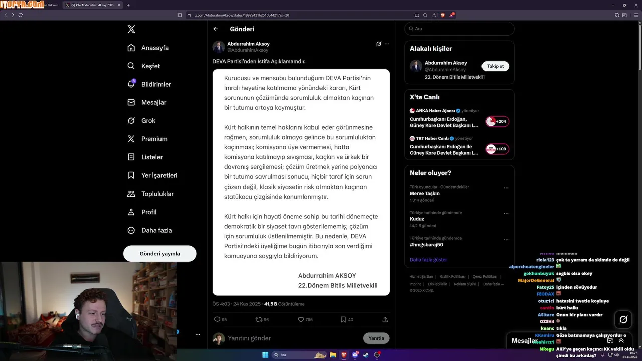
Task: Expand the Daha fazla menu
Action: tap(149, 230)
